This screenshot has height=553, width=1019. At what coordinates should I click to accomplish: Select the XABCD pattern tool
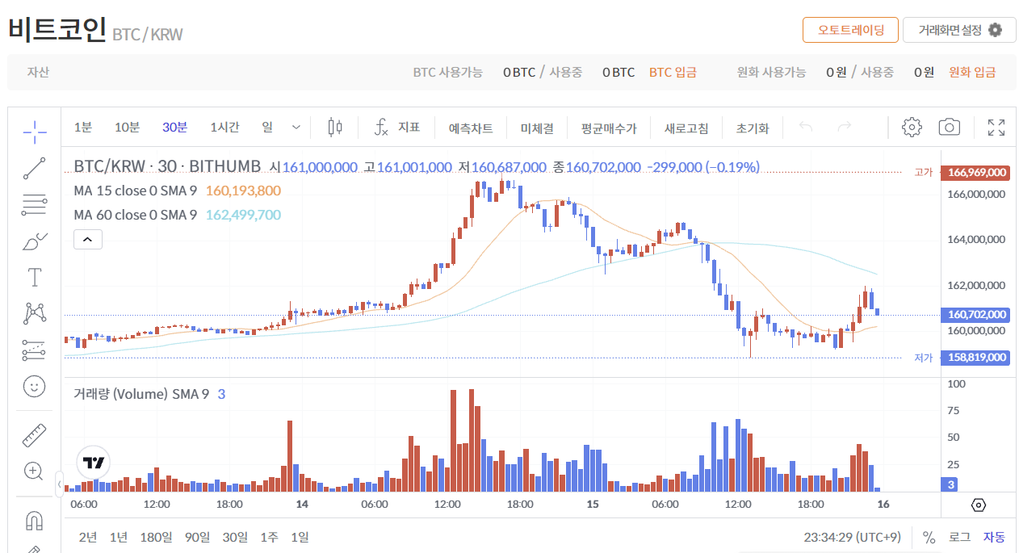pyautogui.click(x=34, y=313)
